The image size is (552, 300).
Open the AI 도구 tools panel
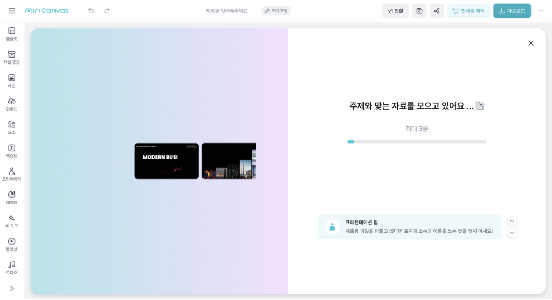pos(12,222)
